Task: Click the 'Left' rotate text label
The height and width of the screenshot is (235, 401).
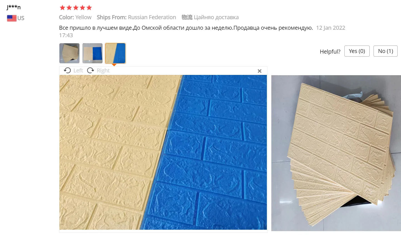Action: click(x=78, y=70)
